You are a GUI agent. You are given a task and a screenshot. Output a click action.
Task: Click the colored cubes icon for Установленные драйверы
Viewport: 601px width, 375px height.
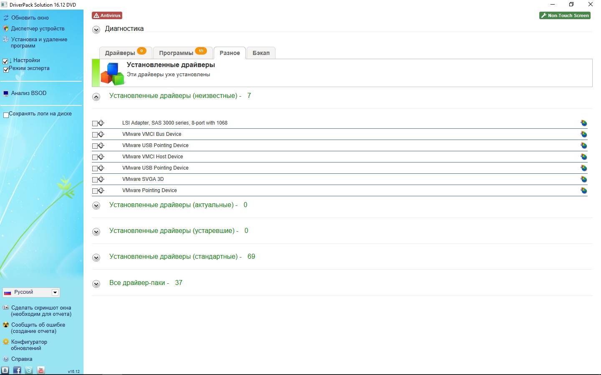coord(112,74)
